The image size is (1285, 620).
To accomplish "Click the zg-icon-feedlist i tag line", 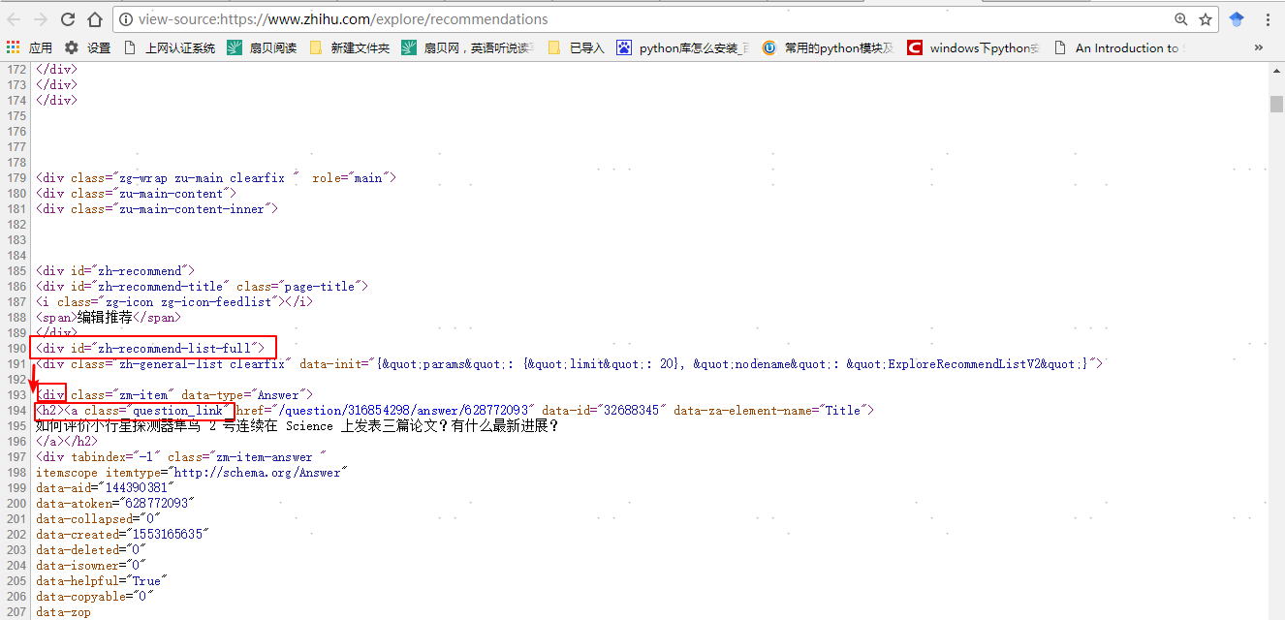I will click(174, 302).
